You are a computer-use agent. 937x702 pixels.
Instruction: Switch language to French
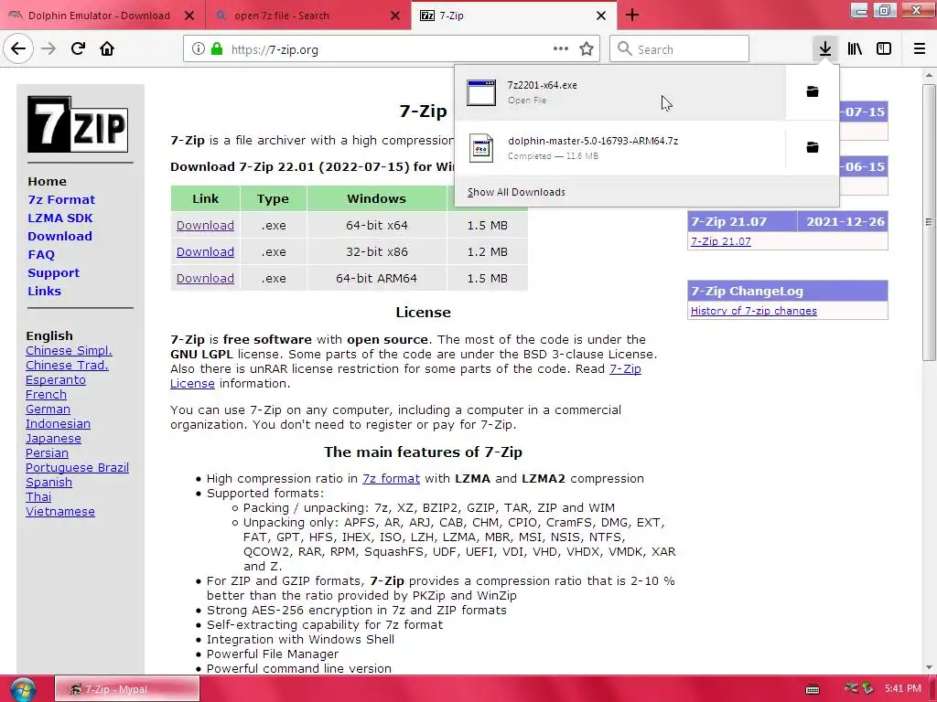click(46, 394)
